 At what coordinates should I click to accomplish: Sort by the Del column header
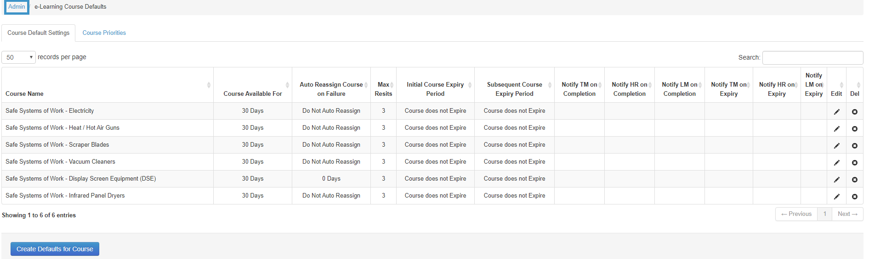coord(855,85)
